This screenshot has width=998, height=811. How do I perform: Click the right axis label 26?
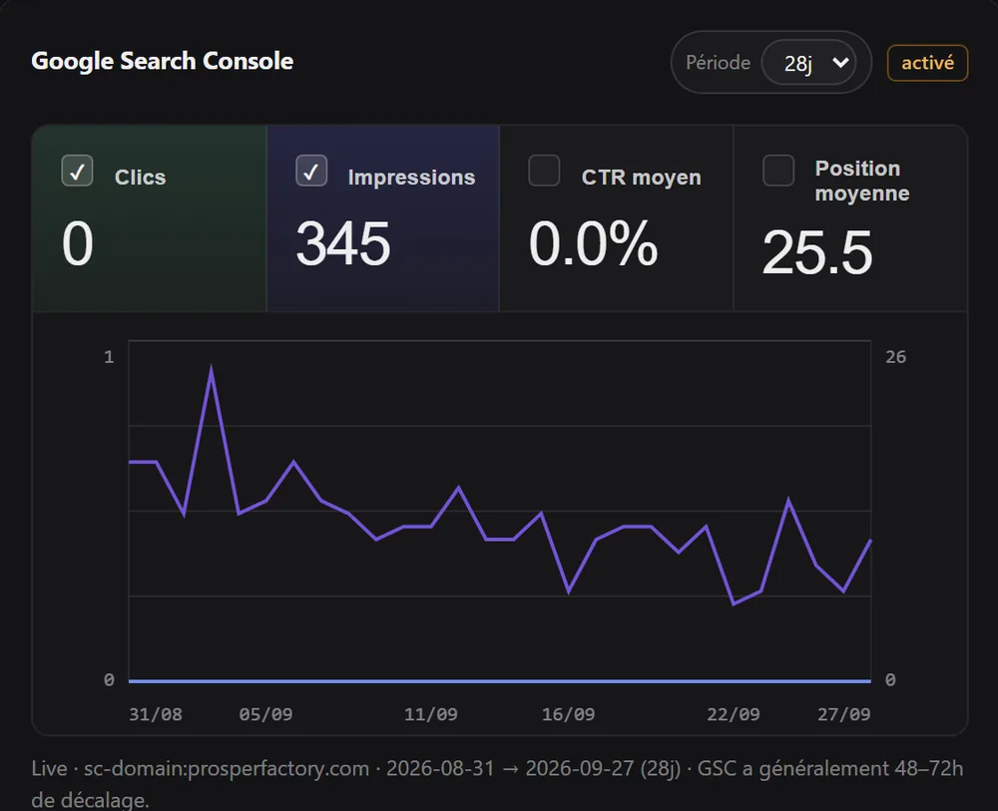[895, 357]
